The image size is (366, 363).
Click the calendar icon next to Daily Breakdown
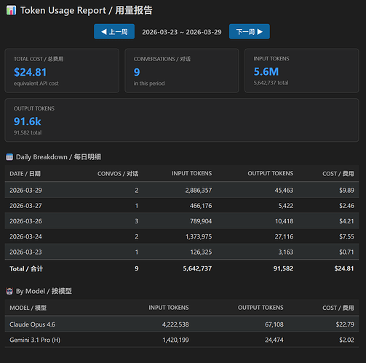coord(9,157)
